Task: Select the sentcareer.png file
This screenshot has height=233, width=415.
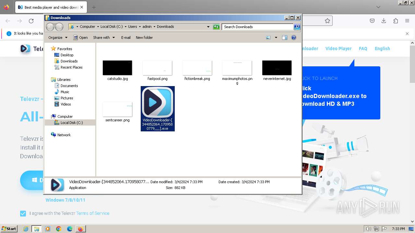Action: (x=117, y=112)
